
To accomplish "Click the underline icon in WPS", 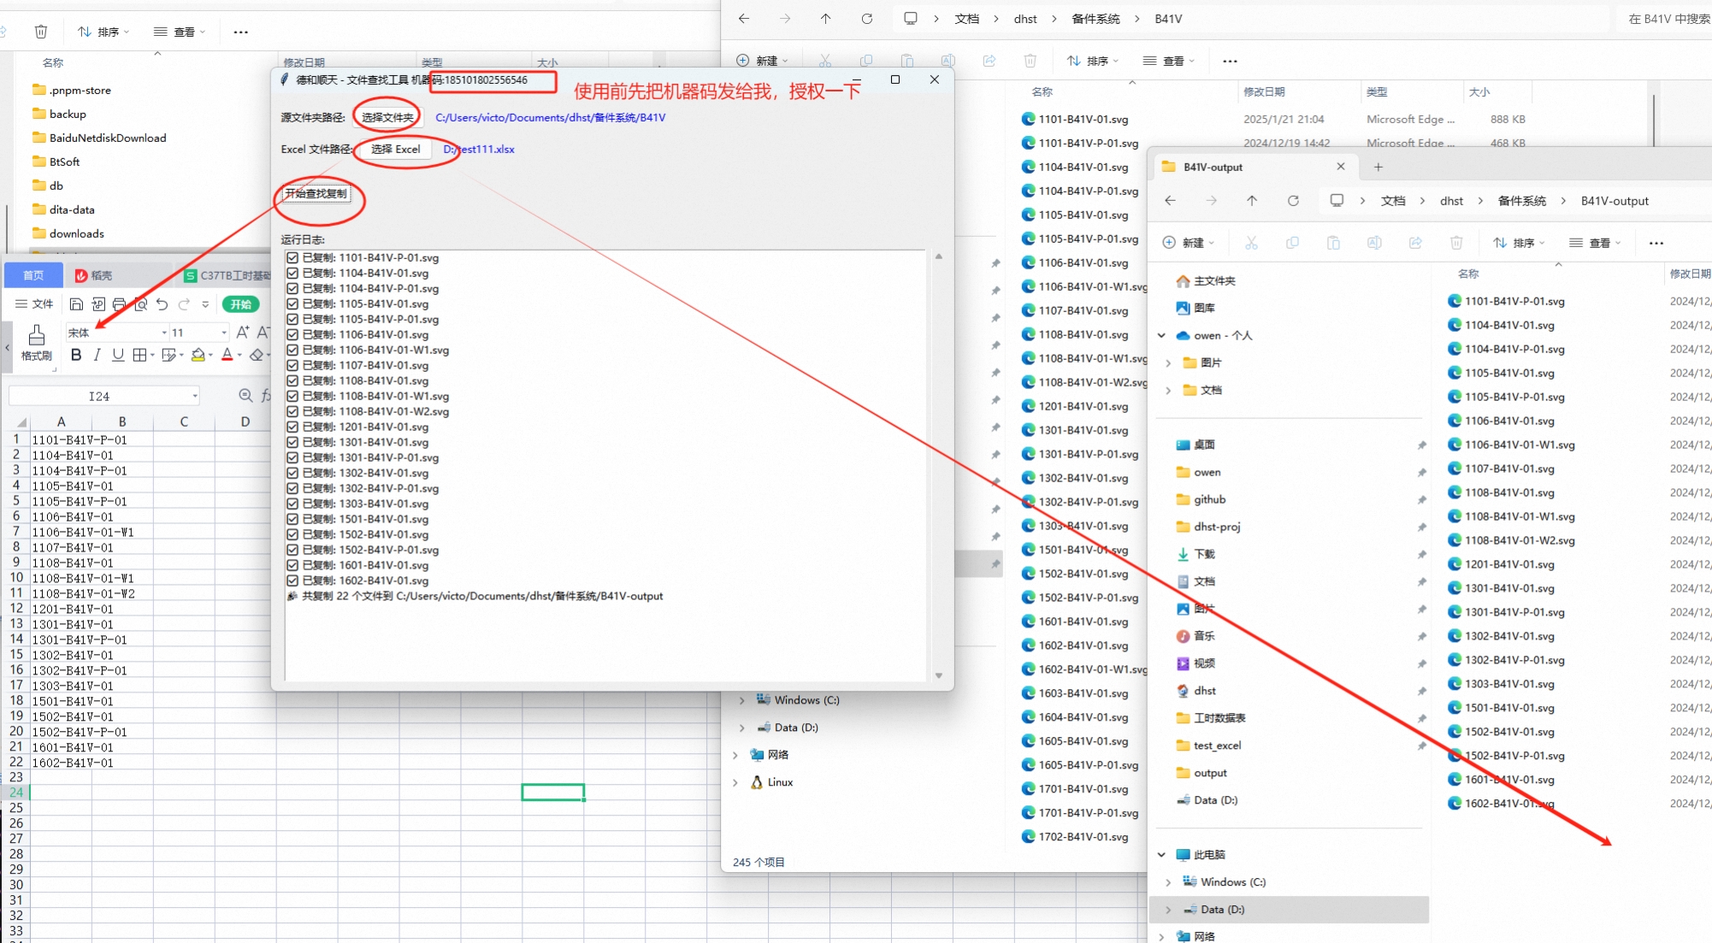I will [118, 355].
